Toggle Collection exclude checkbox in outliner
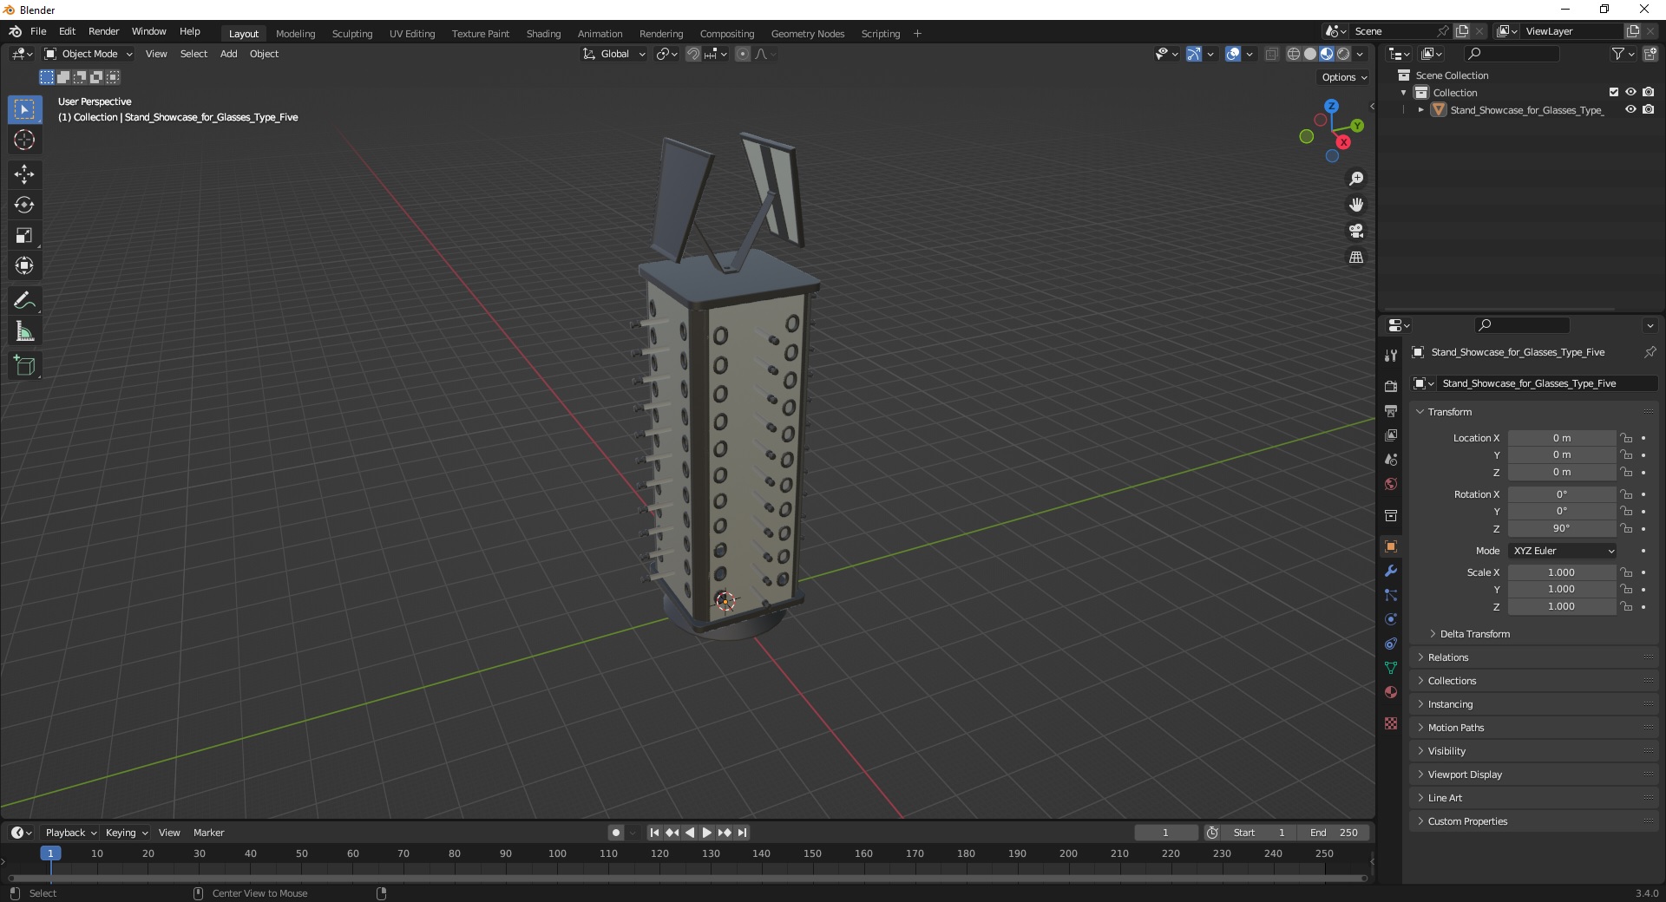This screenshot has height=902, width=1666. (x=1614, y=92)
